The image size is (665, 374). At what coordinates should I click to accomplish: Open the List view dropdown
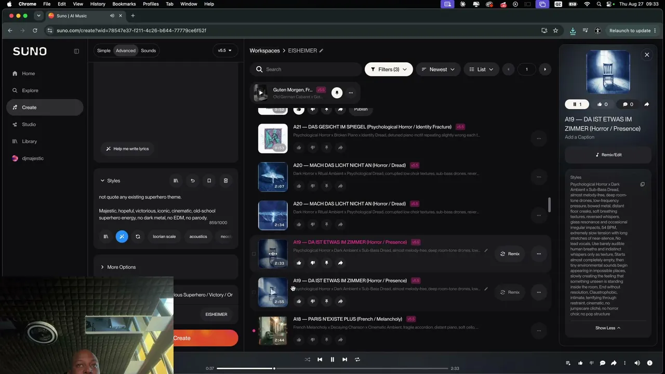(x=481, y=69)
